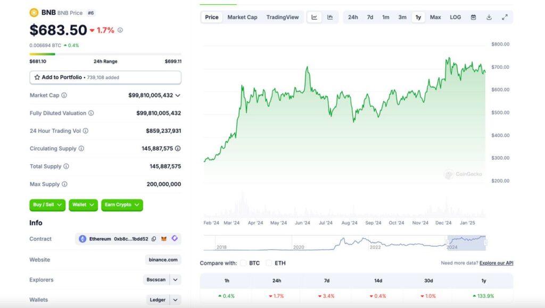
Task: Show Circulating Supply label info tooltip
Action: 81,149
